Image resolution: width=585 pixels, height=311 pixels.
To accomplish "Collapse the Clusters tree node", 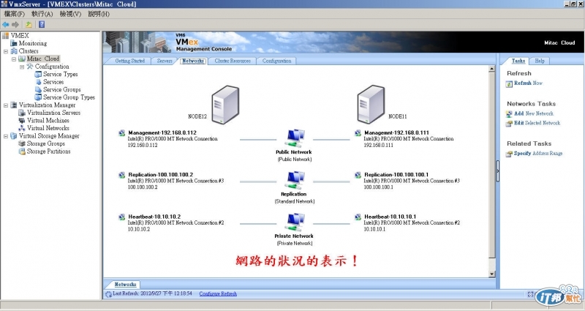I will point(6,51).
